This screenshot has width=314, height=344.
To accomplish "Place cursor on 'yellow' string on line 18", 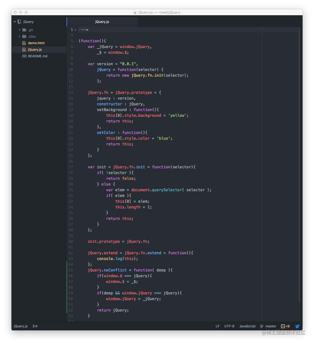I will [177, 115].
